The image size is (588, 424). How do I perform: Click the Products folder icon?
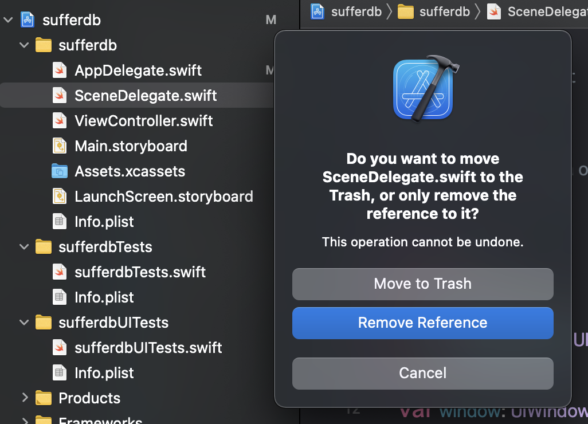coord(44,398)
